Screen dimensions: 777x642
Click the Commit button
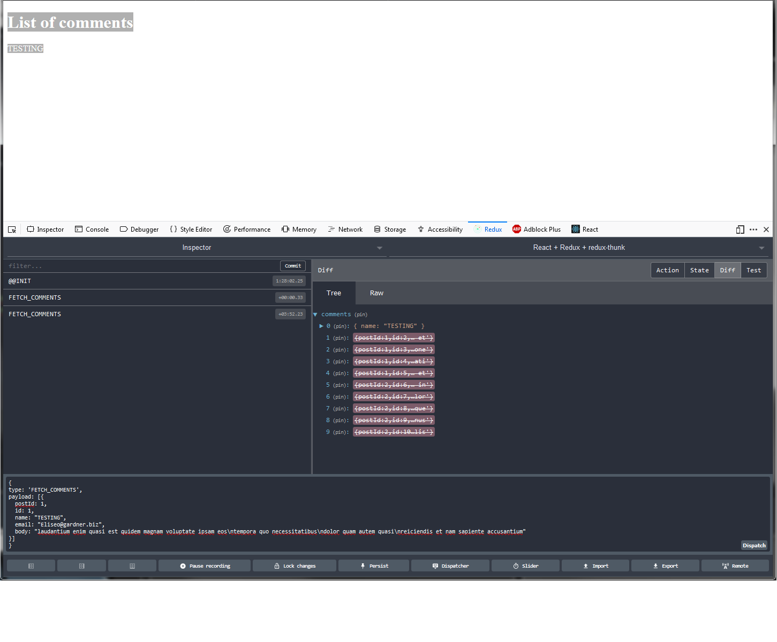click(x=293, y=266)
